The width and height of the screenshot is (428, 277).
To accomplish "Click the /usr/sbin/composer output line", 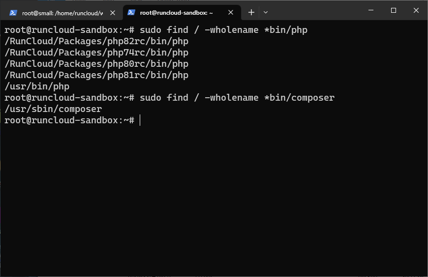I will click(x=53, y=109).
